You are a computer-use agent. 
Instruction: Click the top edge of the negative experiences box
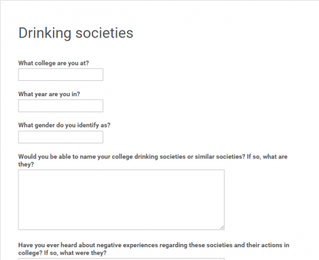(x=121, y=259)
